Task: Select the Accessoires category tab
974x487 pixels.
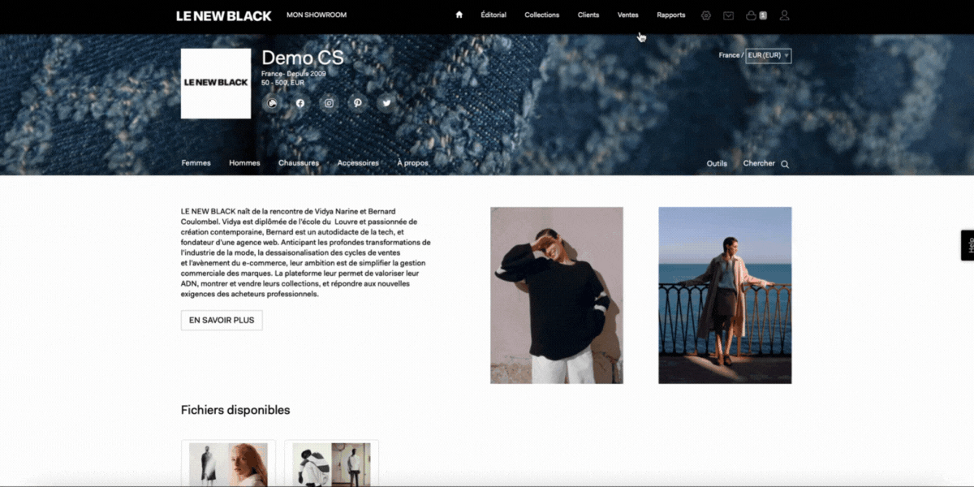Action: click(358, 163)
